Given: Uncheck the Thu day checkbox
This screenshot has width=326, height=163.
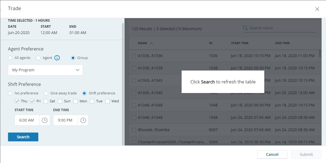Looking at the screenshot, I should tap(17, 101).
